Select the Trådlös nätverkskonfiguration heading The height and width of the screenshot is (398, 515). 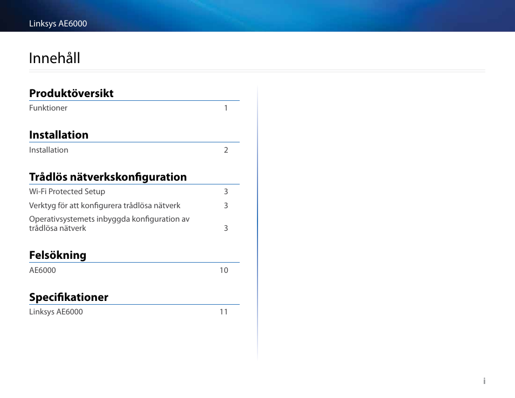[x=108, y=177]
